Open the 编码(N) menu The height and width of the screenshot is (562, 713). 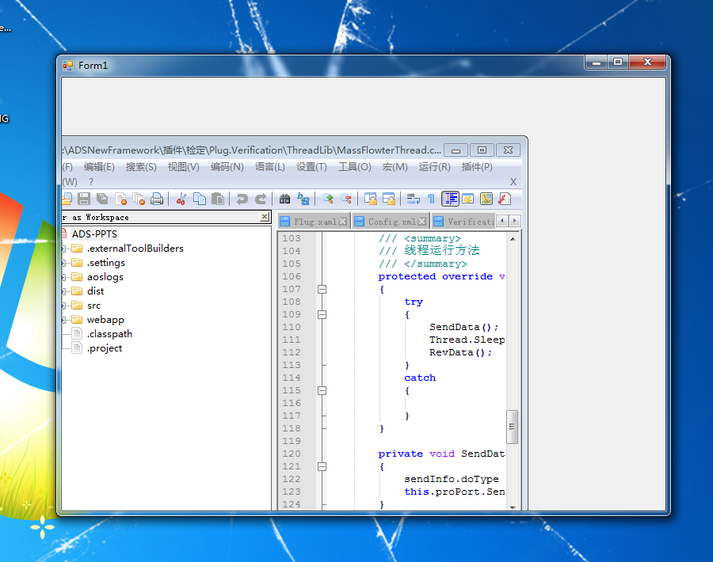227,167
